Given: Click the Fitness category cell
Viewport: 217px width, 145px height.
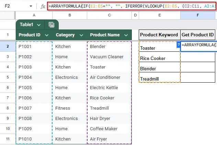Looking at the screenshot, I should (x=70, y=108).
